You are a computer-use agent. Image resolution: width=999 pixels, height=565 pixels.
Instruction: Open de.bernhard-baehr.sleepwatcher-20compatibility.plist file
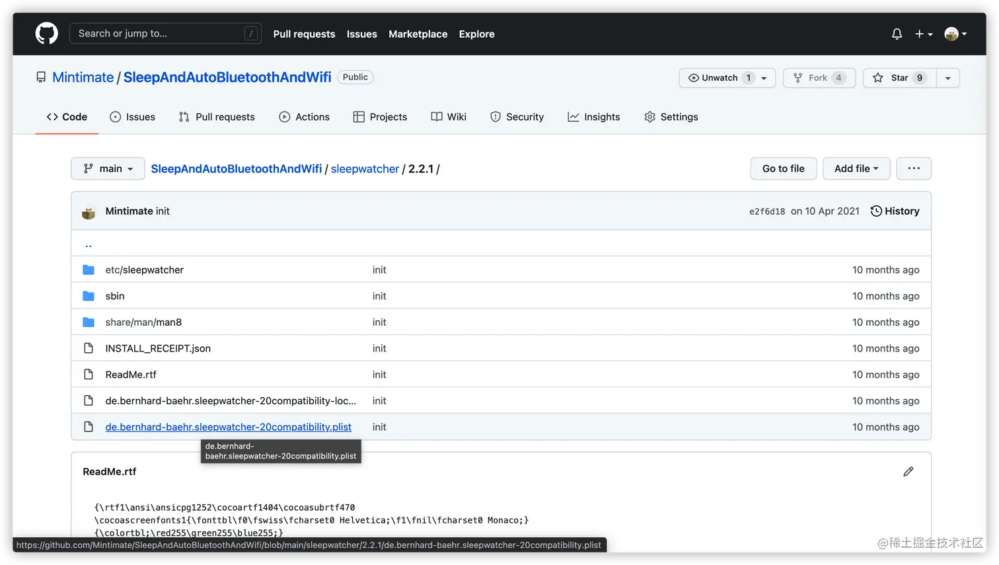[229, 427]
